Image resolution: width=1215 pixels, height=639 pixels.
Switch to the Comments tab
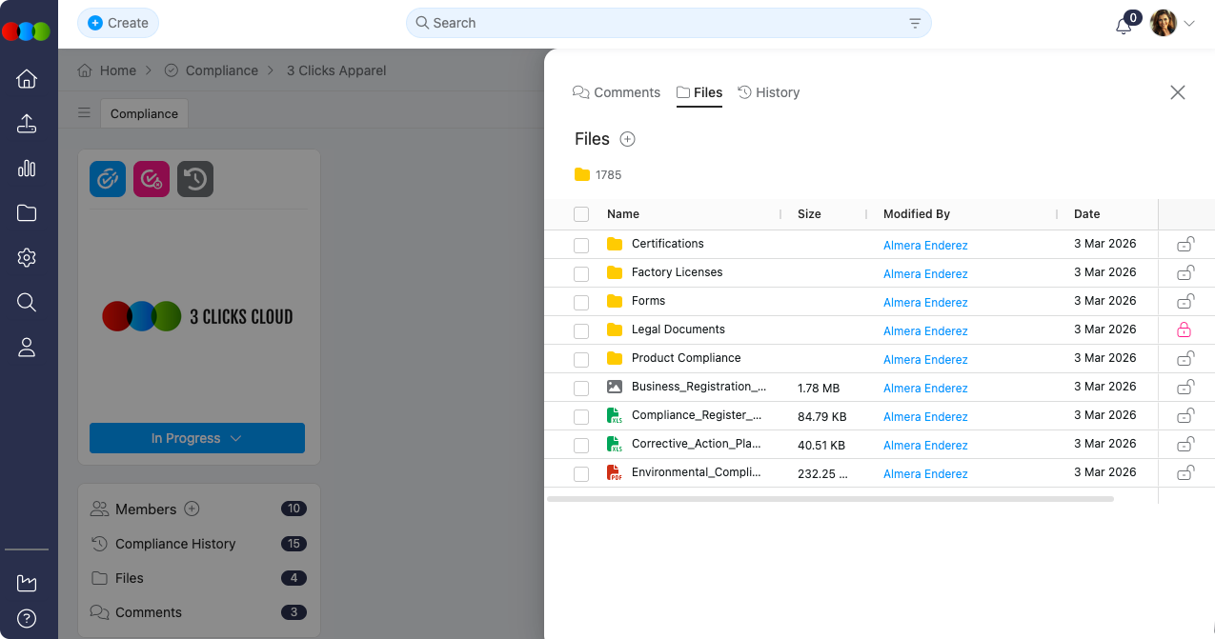click(616, 92)
